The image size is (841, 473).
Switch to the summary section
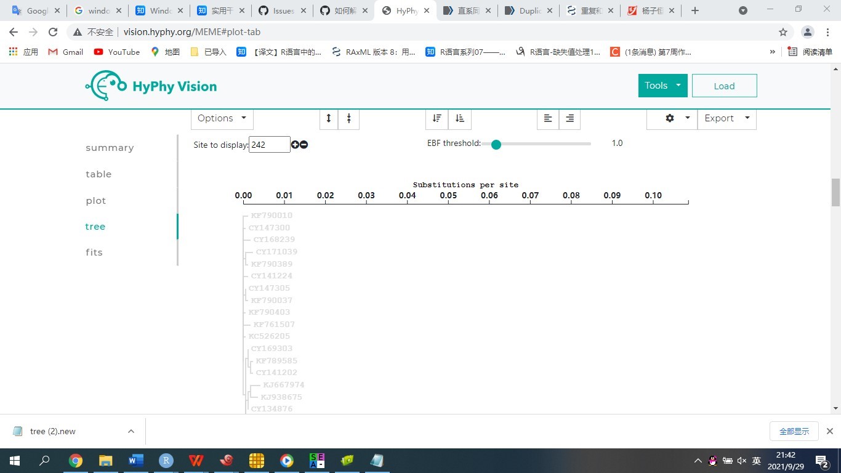110,148
